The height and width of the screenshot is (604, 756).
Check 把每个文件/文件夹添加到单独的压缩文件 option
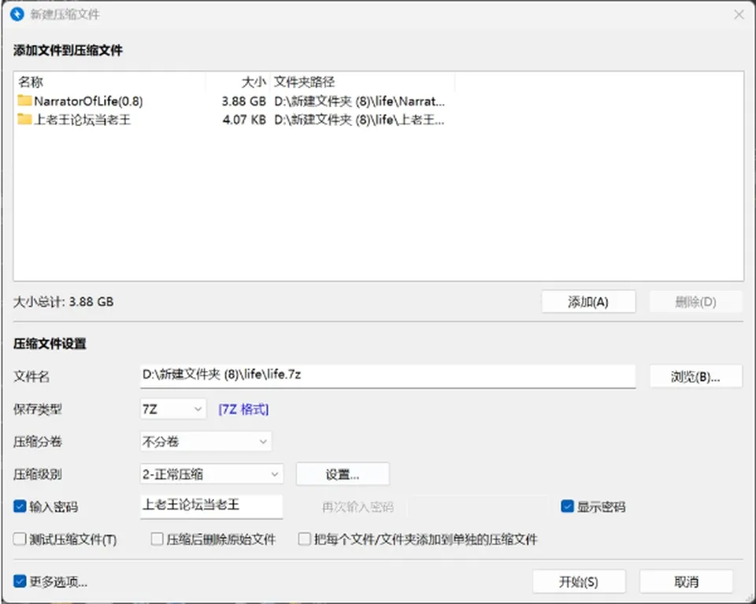(305, 539)
